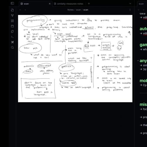This screenshot has width=147, height=147.
Task: Open graph view from ribbon
Action: tap(12, 16)
